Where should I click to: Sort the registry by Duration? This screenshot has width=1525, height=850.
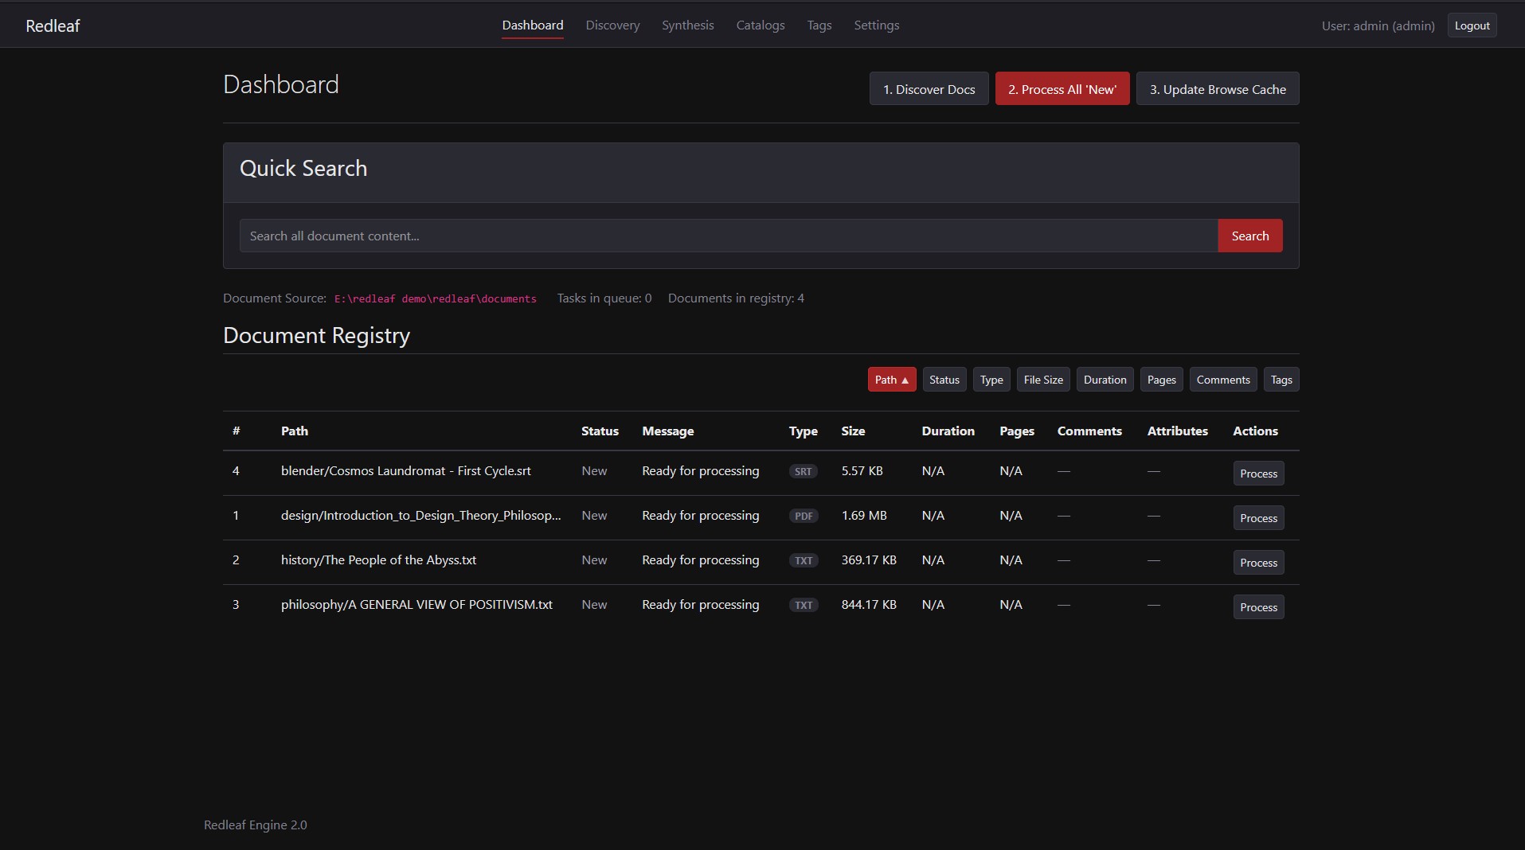1105,380
